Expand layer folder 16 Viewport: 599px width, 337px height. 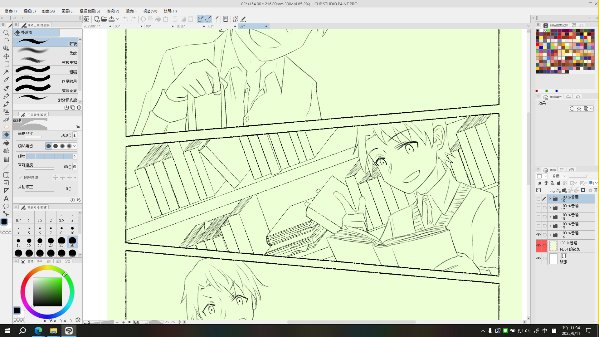(550, 217)
